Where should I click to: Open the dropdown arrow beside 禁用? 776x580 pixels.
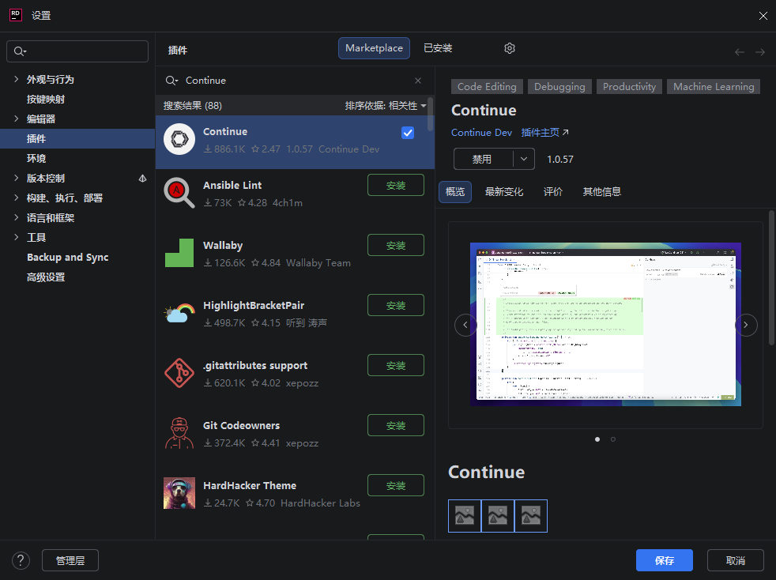pyautogui.click(x=524, y=159)
